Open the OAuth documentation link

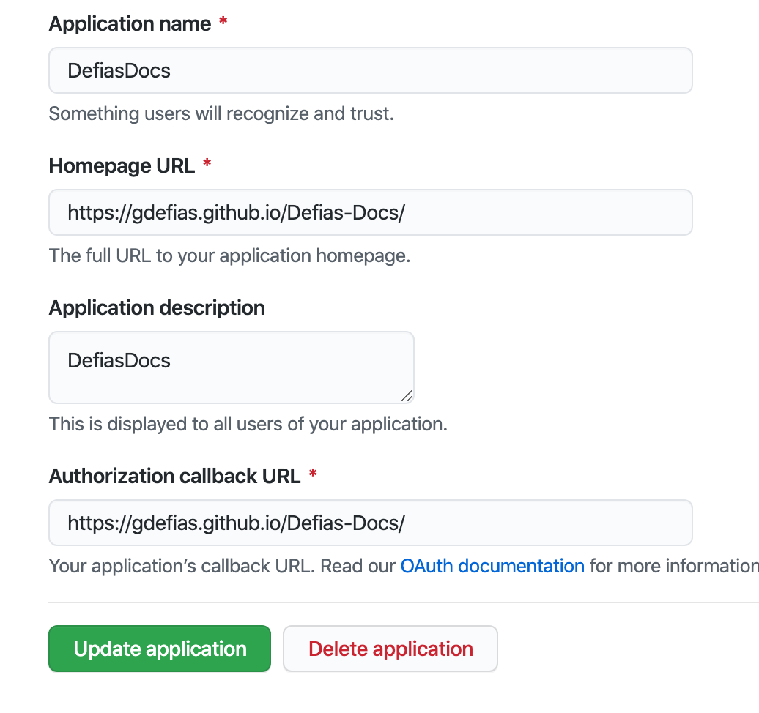[x=492, y=566]
